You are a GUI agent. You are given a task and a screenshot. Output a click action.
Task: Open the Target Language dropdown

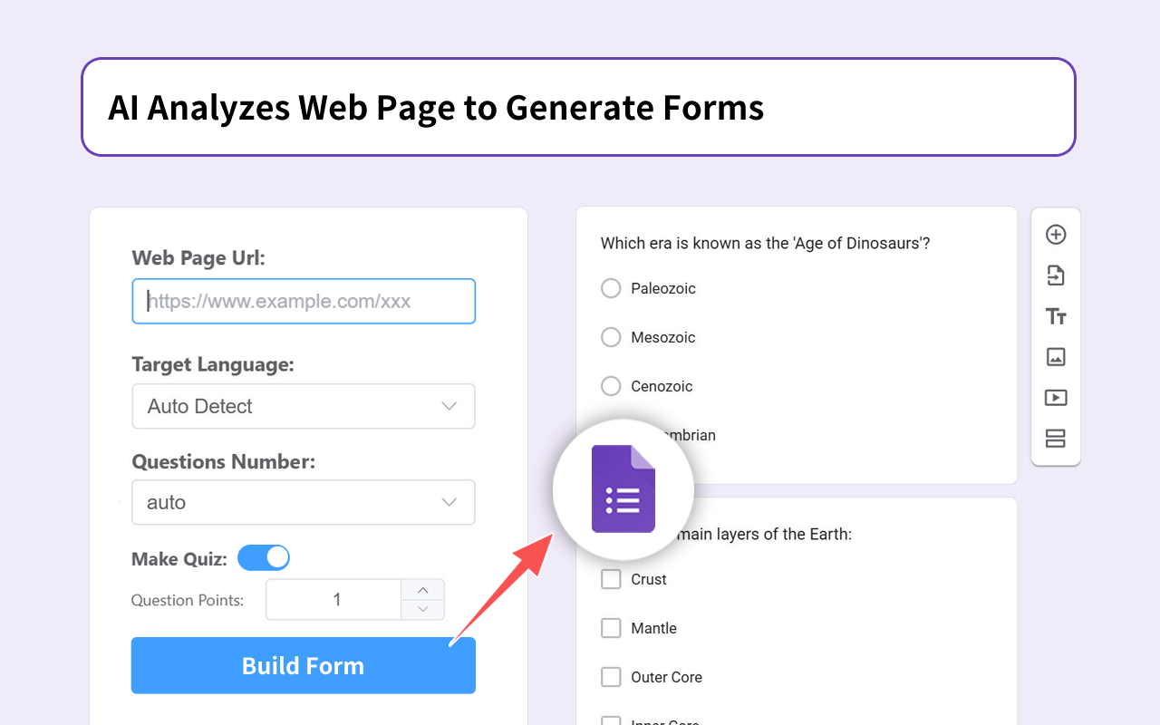pos(304,406)
